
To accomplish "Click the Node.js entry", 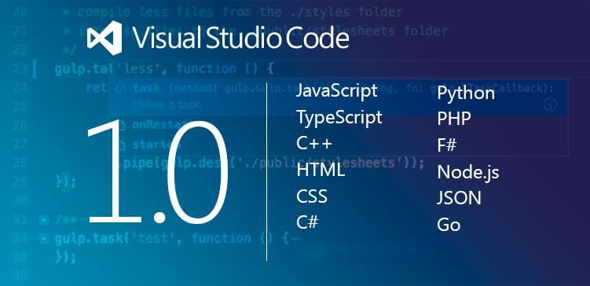I will pos(468,173).
